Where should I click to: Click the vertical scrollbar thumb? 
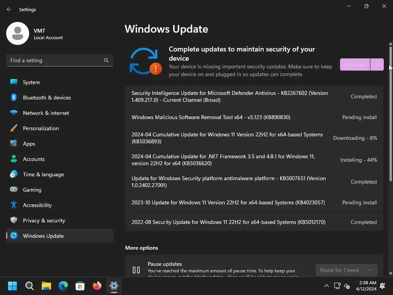pyautogui.click(x=390, y=113)
